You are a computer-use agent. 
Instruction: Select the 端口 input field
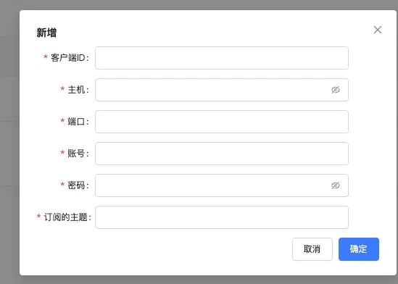coord(222,122)
